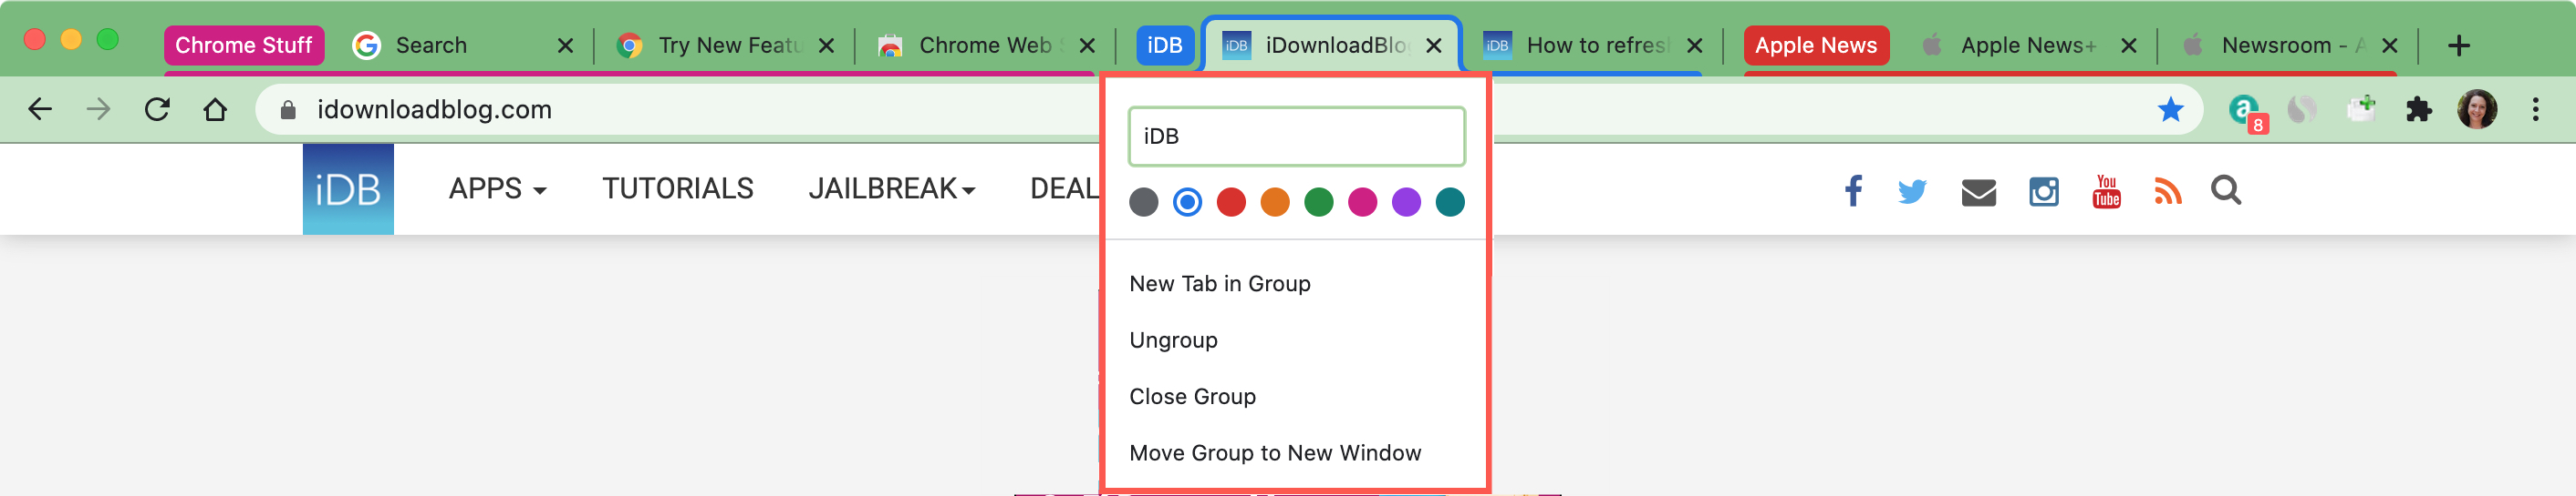Open the green extension with badge 8

pyautogui.click(x=2246, y=111)
